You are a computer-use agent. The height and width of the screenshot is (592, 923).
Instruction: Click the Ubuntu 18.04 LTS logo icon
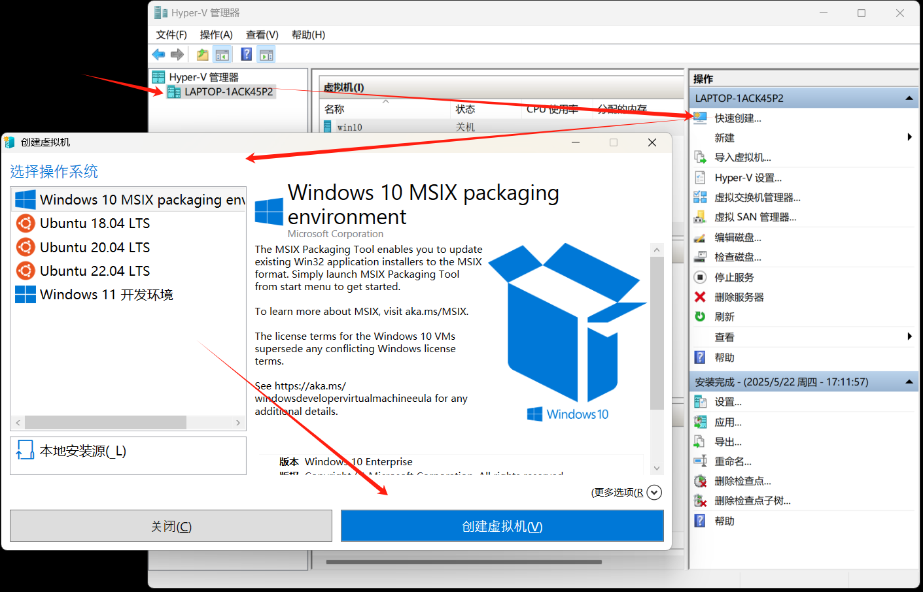(x=26, y=223)
